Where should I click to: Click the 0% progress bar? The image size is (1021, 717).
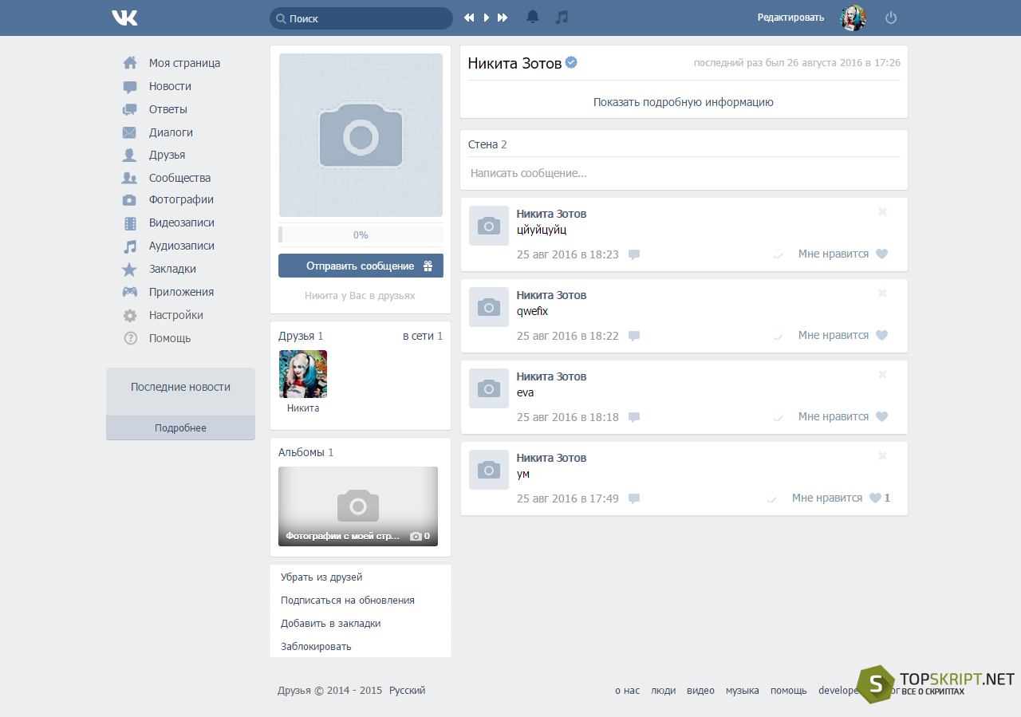point(361,235)
